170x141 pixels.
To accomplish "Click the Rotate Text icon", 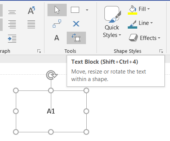I will (x=31, y=10).
